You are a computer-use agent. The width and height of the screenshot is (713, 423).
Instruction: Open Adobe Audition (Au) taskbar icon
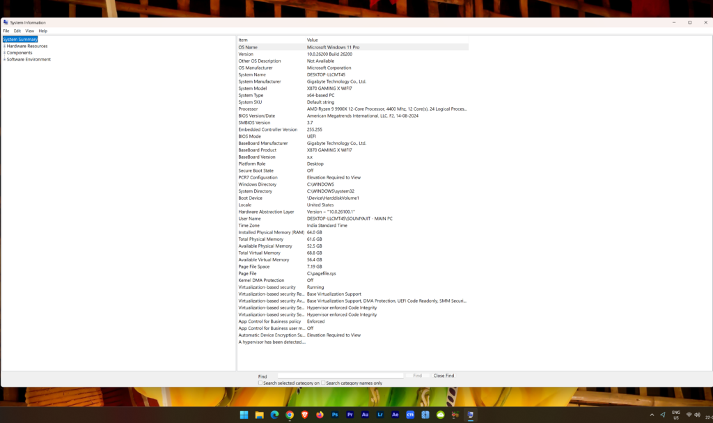pos(365,415)
